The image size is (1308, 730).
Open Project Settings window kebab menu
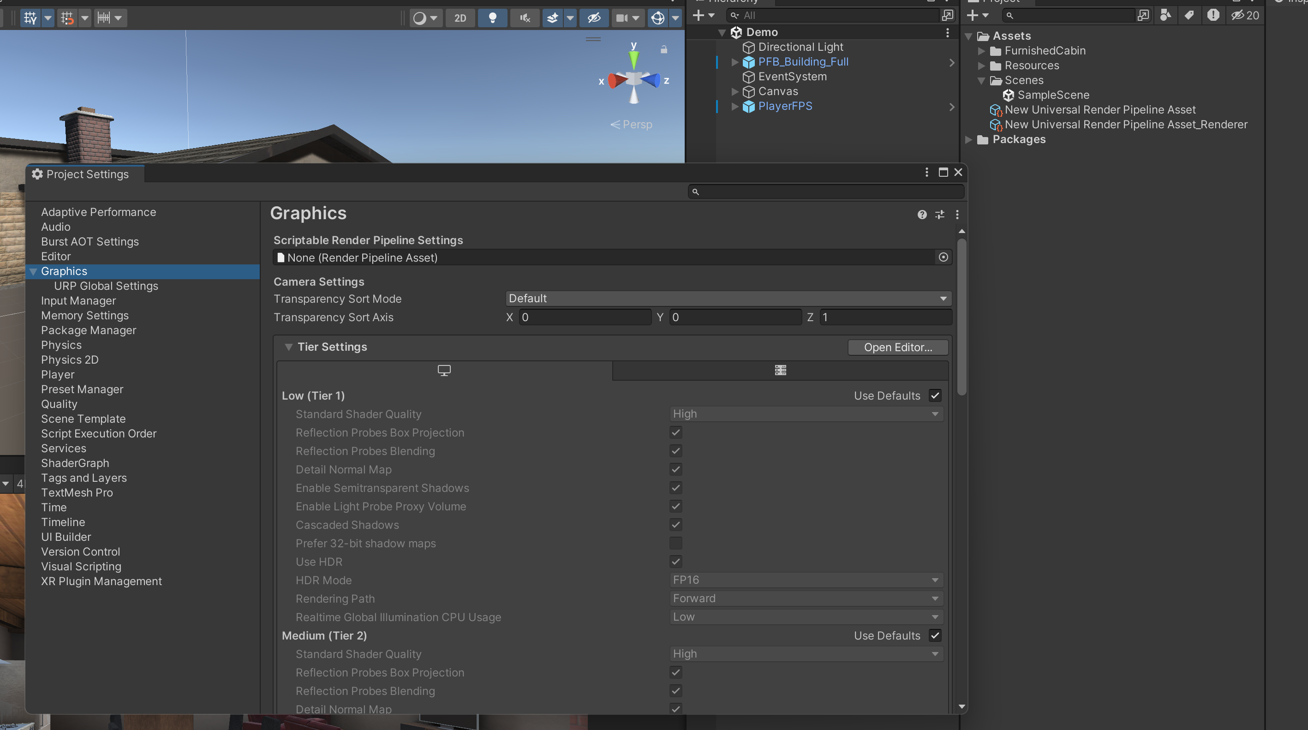click(x=926, y=172)
